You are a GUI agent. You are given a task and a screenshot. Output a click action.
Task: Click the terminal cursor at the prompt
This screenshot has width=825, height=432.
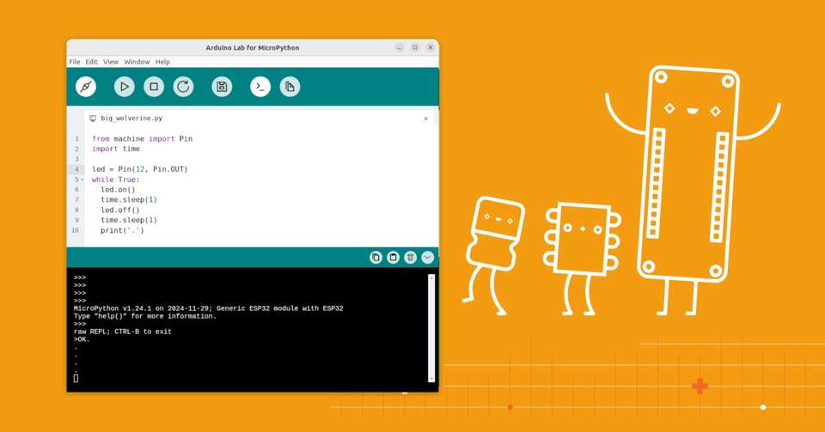[x=76, y=378]
